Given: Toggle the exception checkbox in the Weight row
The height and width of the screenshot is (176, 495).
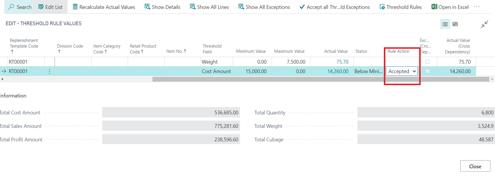Looking at the screenshot, I should coord(428,62).
